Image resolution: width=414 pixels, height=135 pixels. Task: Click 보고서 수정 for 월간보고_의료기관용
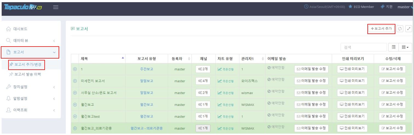(x=392, y=128)
